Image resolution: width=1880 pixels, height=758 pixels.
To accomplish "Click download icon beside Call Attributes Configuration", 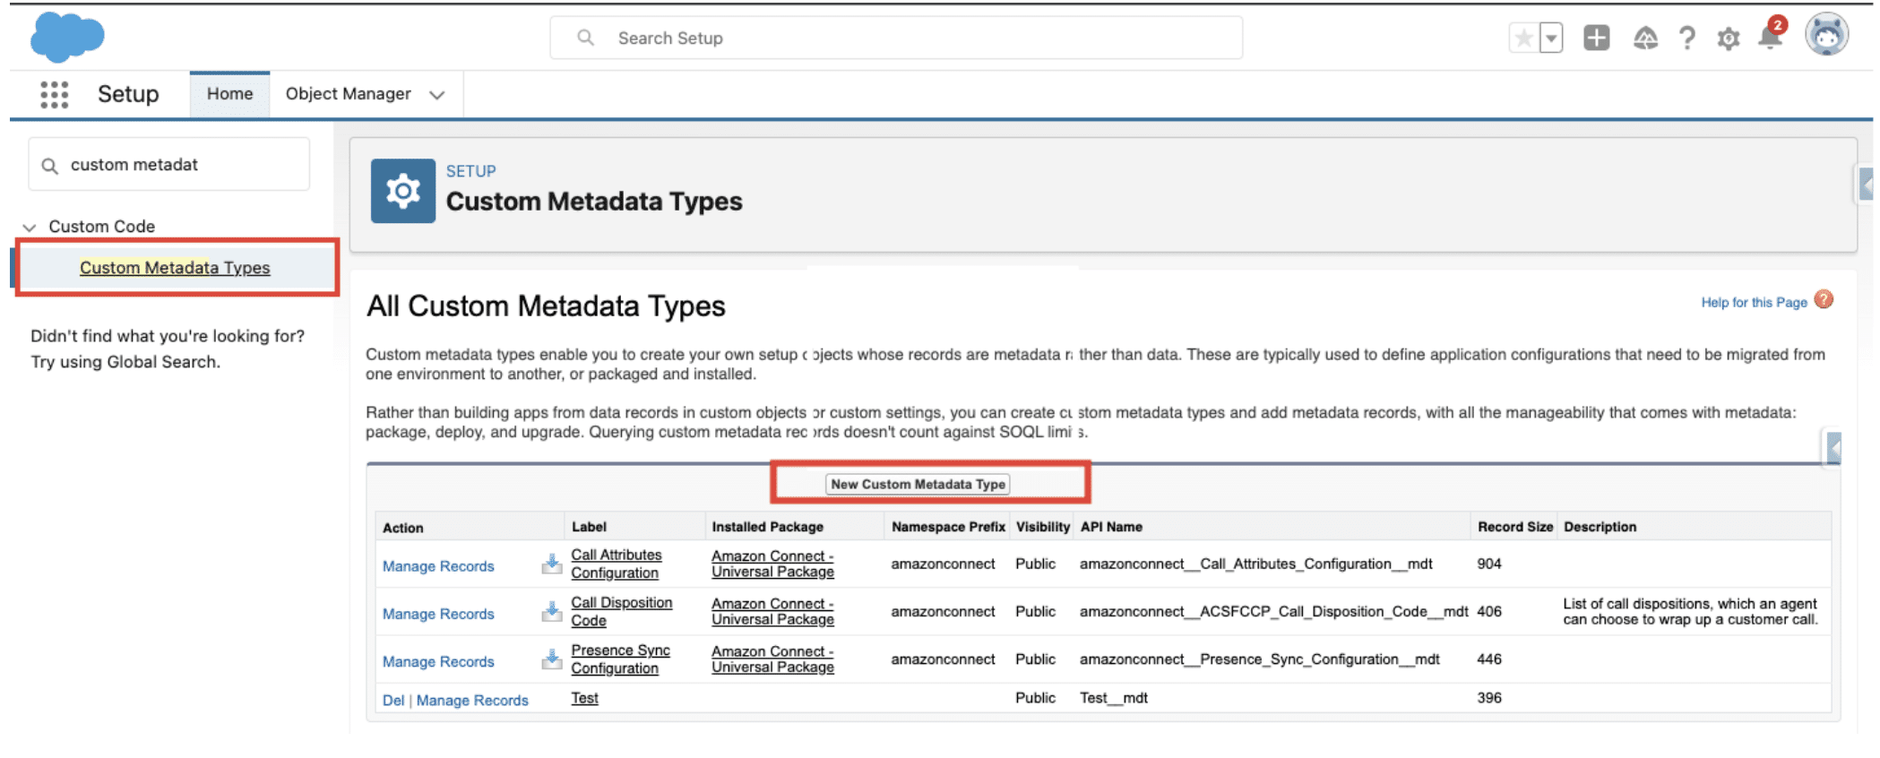I will point(552,564).
